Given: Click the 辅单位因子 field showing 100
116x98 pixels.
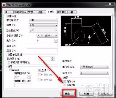Looking at the screenshot, I should (21, 77).
